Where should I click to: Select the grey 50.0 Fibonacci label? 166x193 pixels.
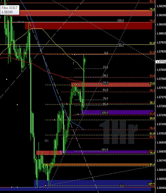[106, 83]
